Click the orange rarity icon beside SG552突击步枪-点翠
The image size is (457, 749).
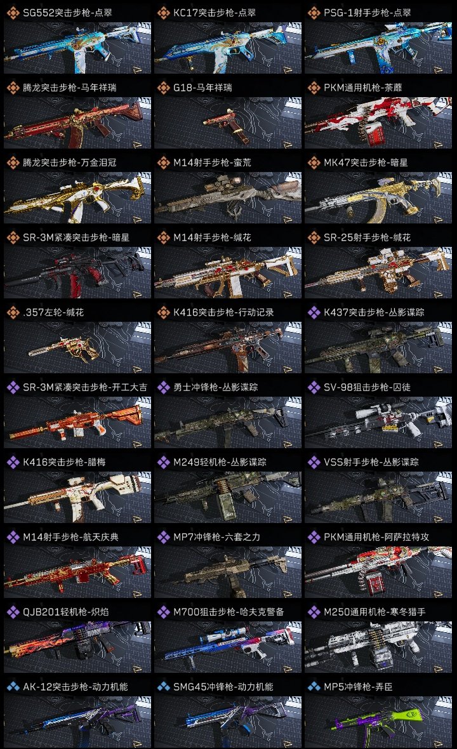pyautogui.click(x=13, y=13)
